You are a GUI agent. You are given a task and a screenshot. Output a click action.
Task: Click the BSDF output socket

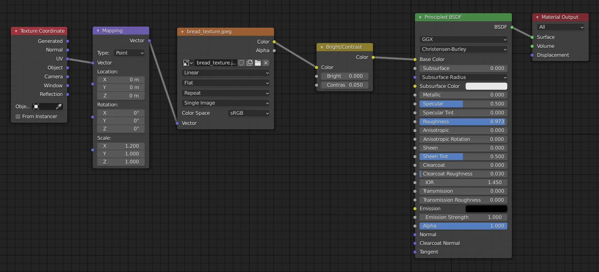pyautogui.click(x=512, y=27)
